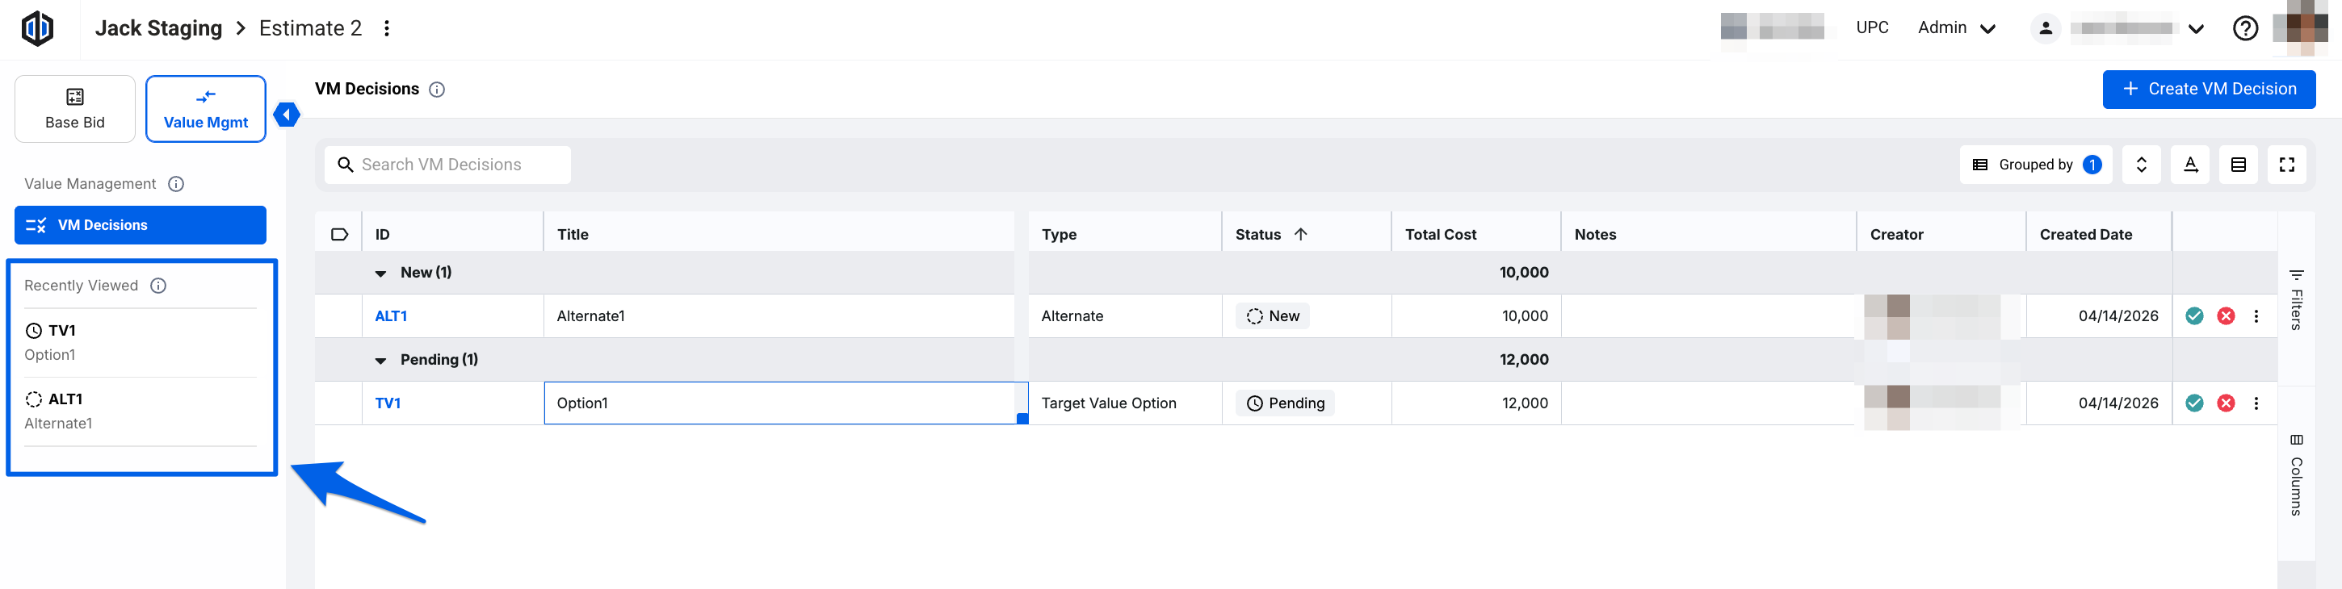Open the Estimate 2 three-dot menu
The image size is (2342, 589).
tap(388, 28)
